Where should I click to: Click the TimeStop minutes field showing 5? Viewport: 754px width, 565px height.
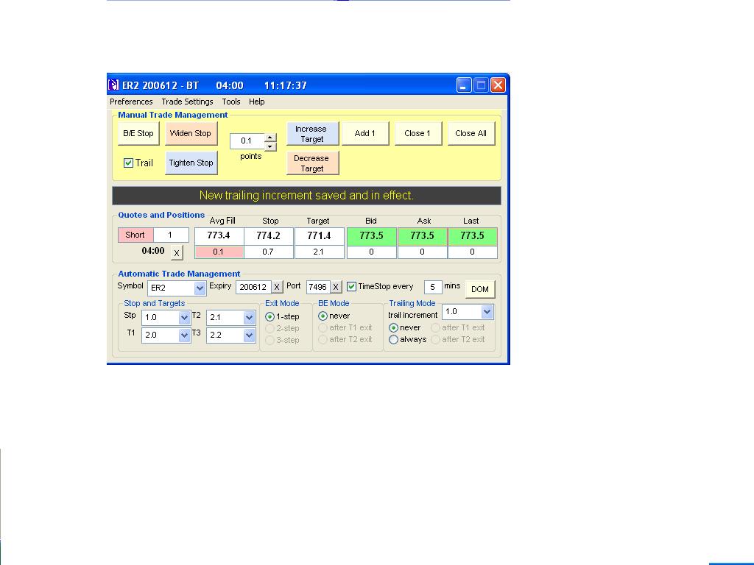433,287
